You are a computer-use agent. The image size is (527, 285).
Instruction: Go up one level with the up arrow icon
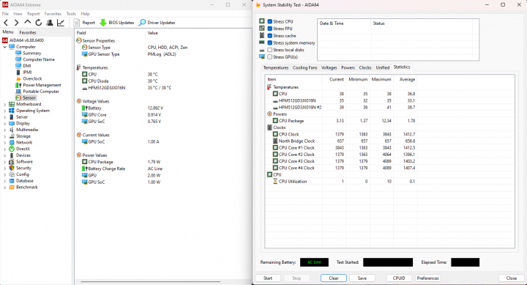[28, 22]
